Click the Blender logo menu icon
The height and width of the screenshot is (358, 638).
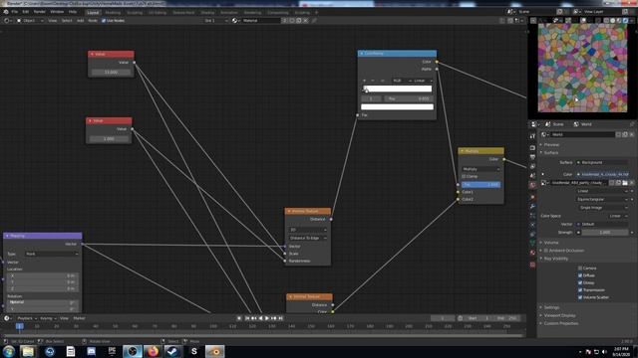pos(6,12)
